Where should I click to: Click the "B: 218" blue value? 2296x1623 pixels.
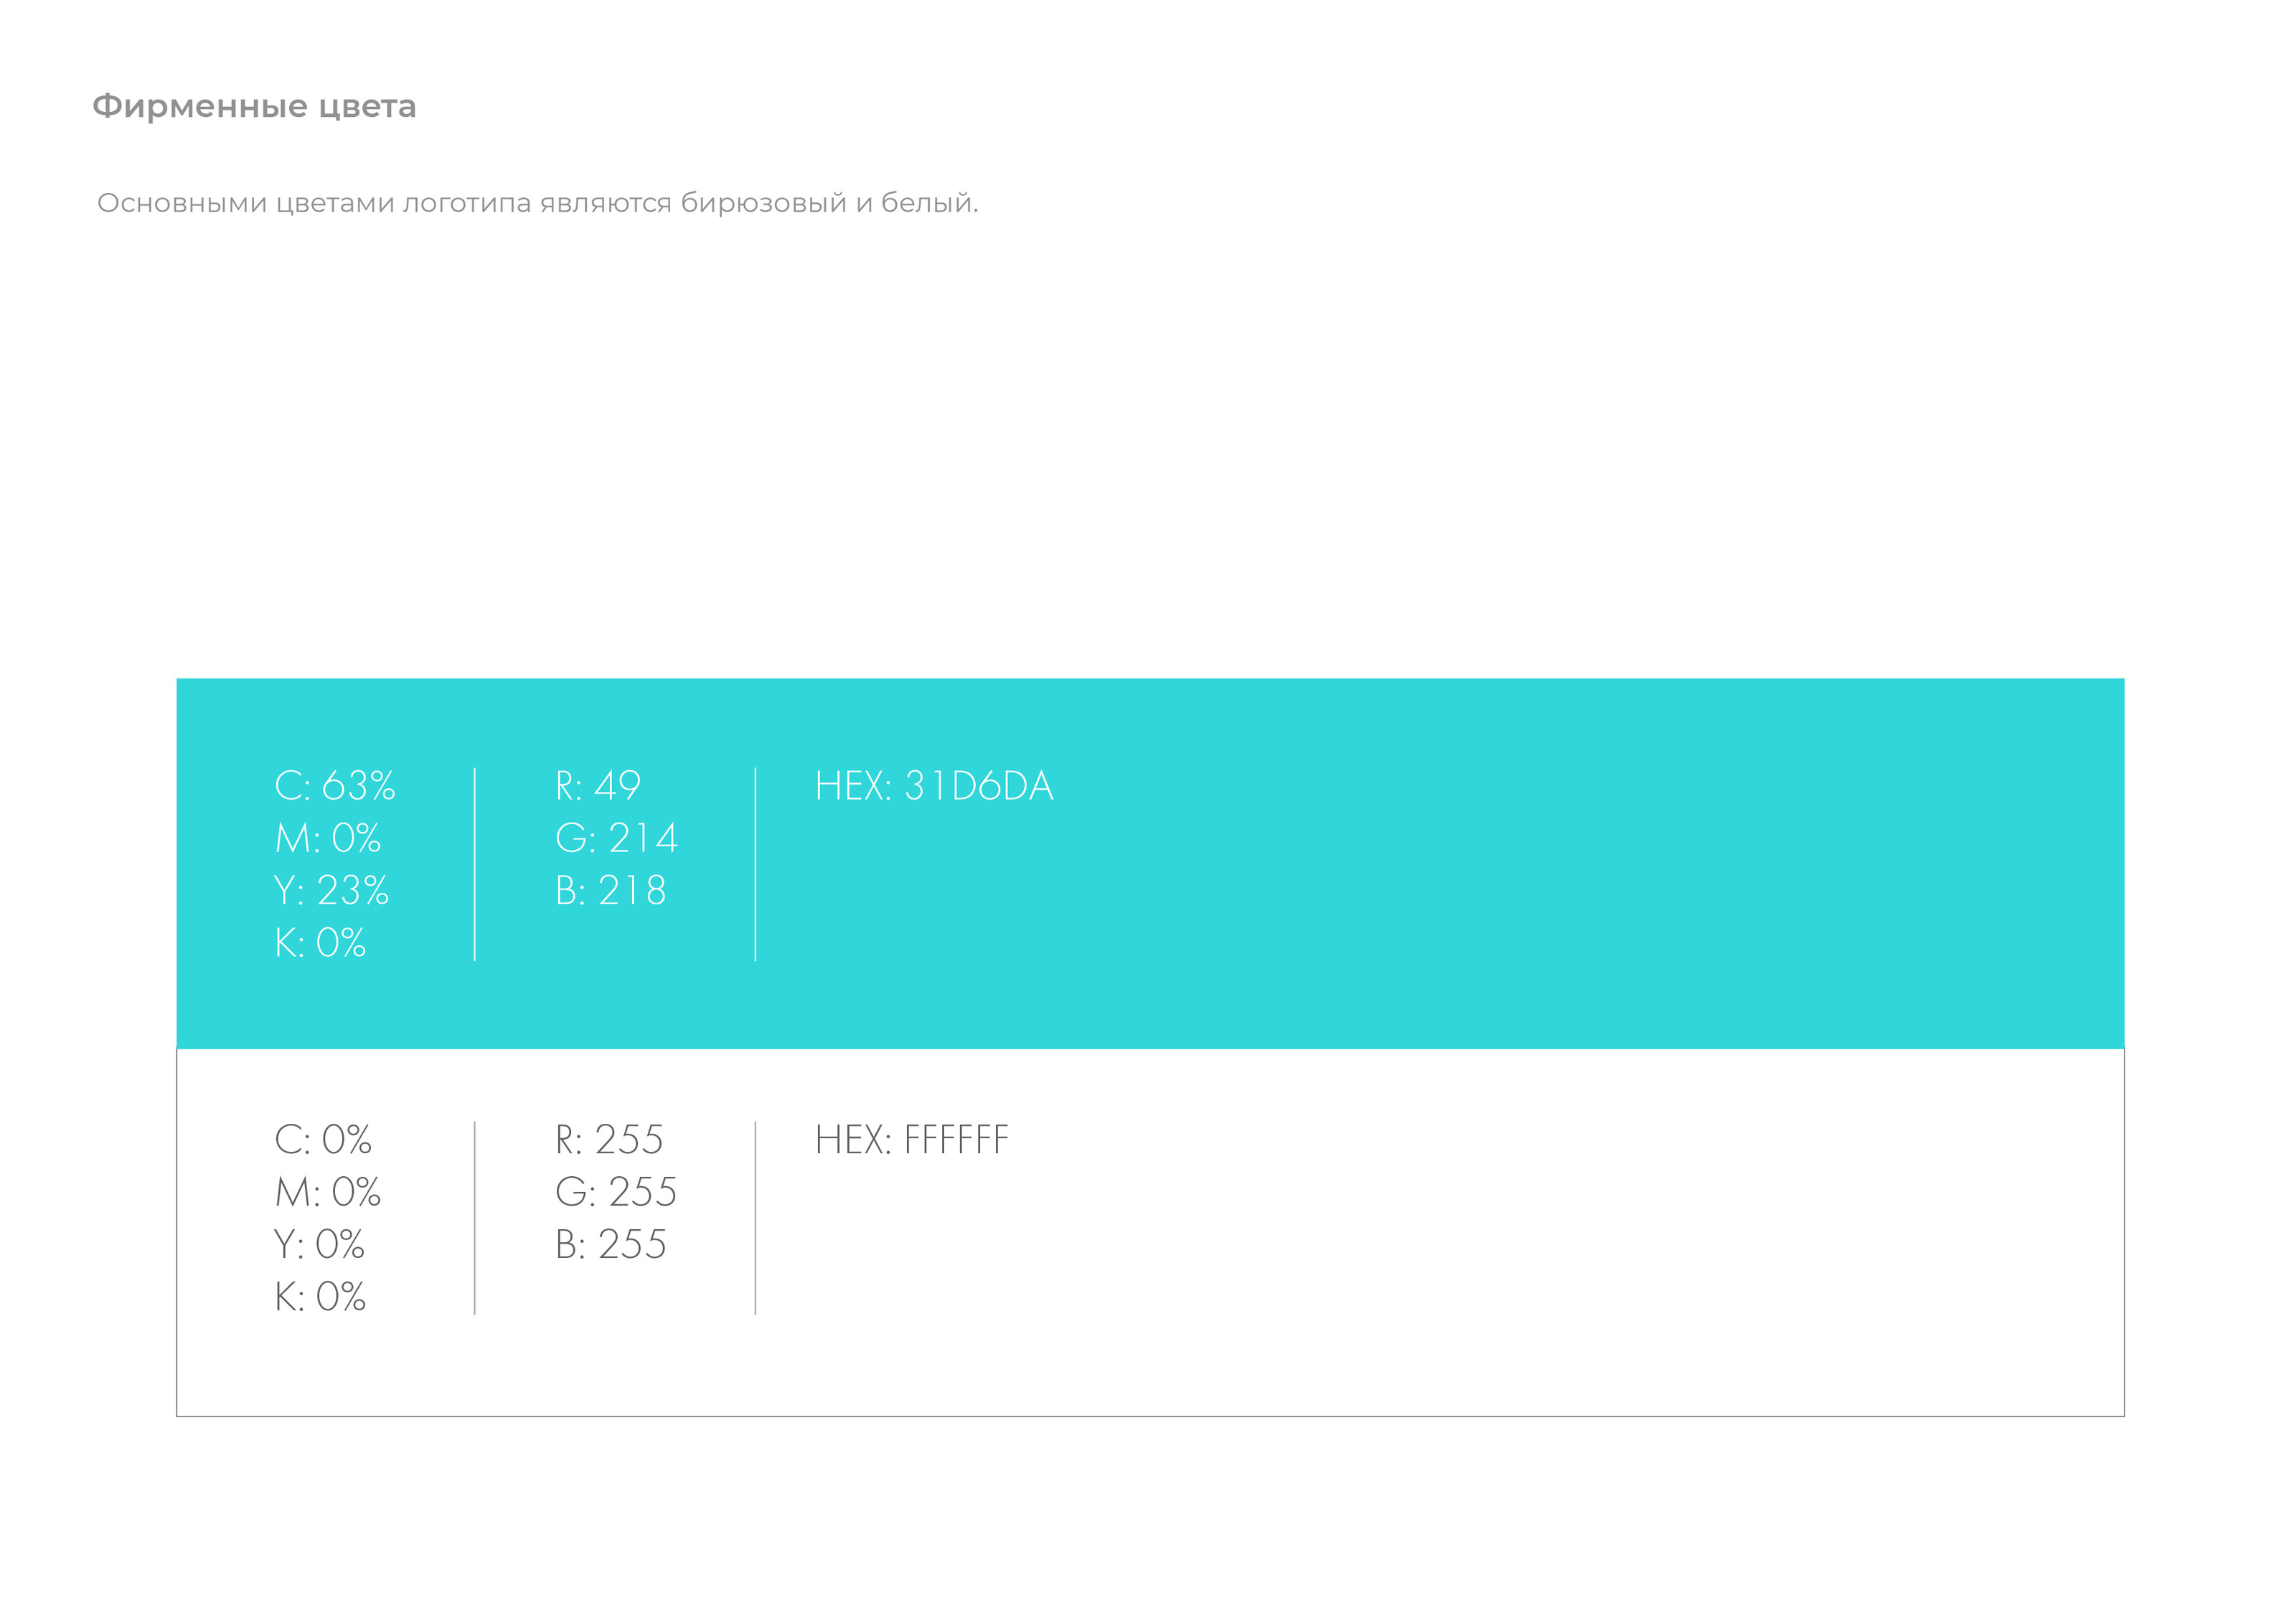(x=610, y=891)
